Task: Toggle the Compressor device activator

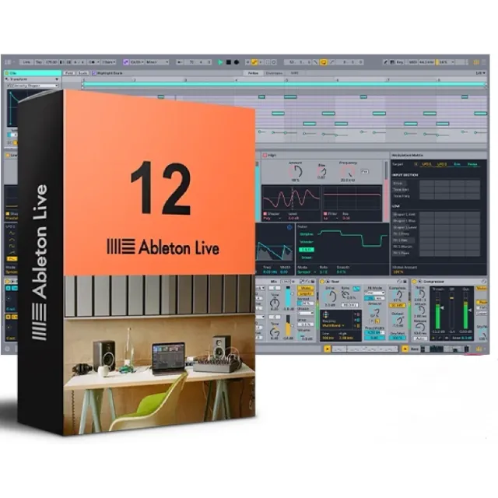Action: coord(416,281)
